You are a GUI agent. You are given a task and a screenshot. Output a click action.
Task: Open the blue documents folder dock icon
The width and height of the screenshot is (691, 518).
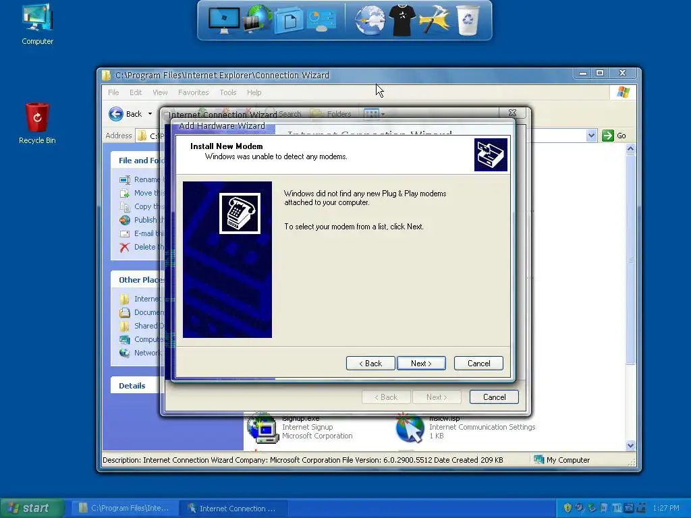click(x=289, y=21)
